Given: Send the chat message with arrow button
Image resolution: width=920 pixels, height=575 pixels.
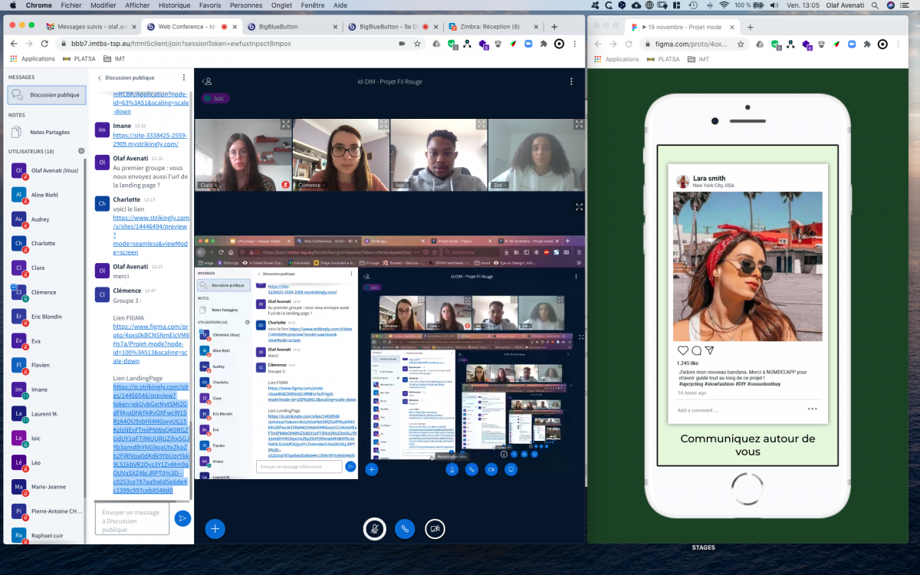Looking at the screenshot, I should click(x=182, y=518).
